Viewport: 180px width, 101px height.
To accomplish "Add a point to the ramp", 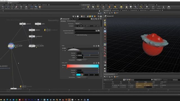I will (65, 49).
